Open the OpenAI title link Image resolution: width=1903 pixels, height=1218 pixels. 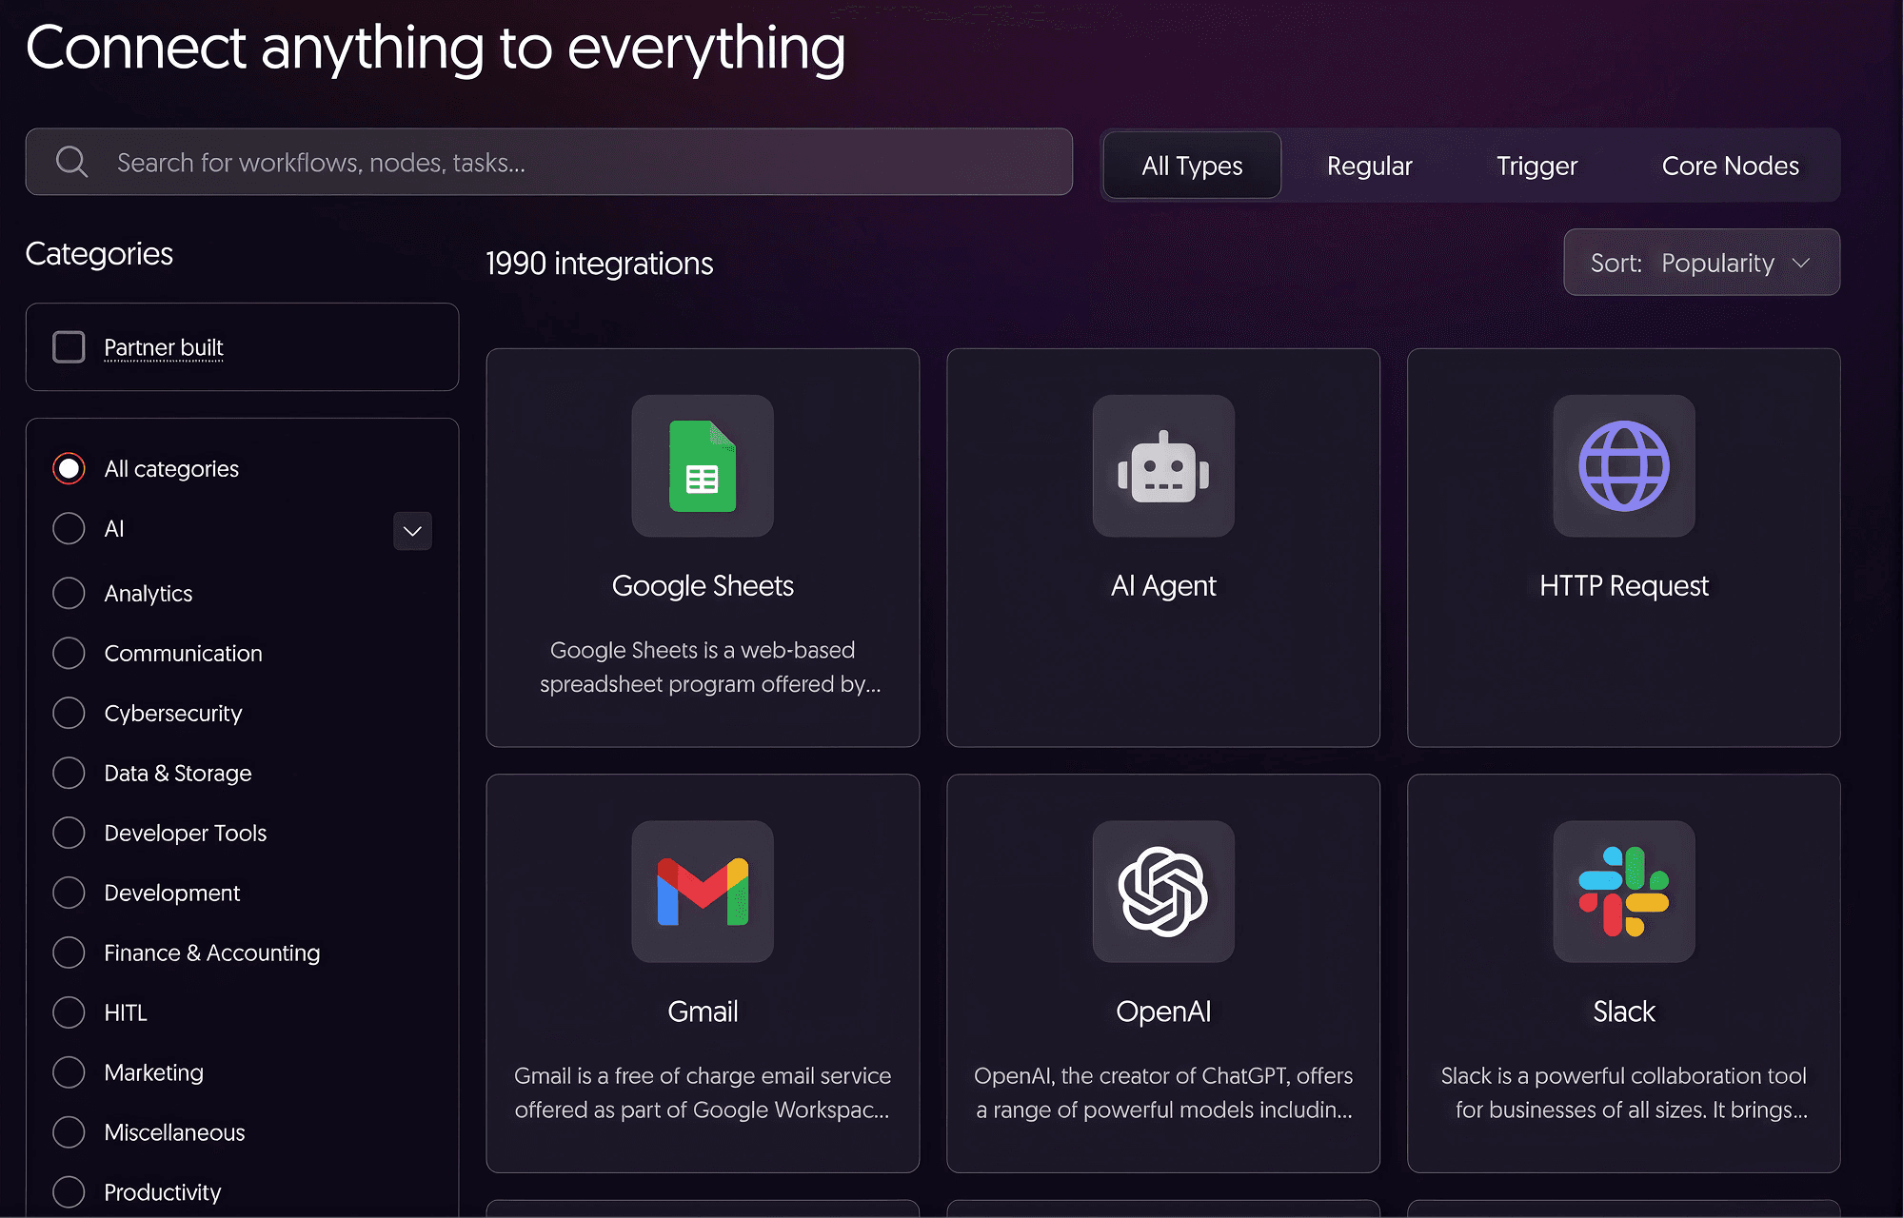pos(1163,1011)
